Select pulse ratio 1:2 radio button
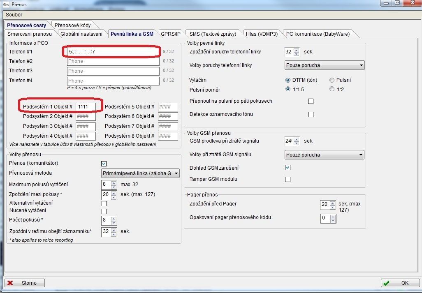422x293 pixels. (x=332, y=89)
